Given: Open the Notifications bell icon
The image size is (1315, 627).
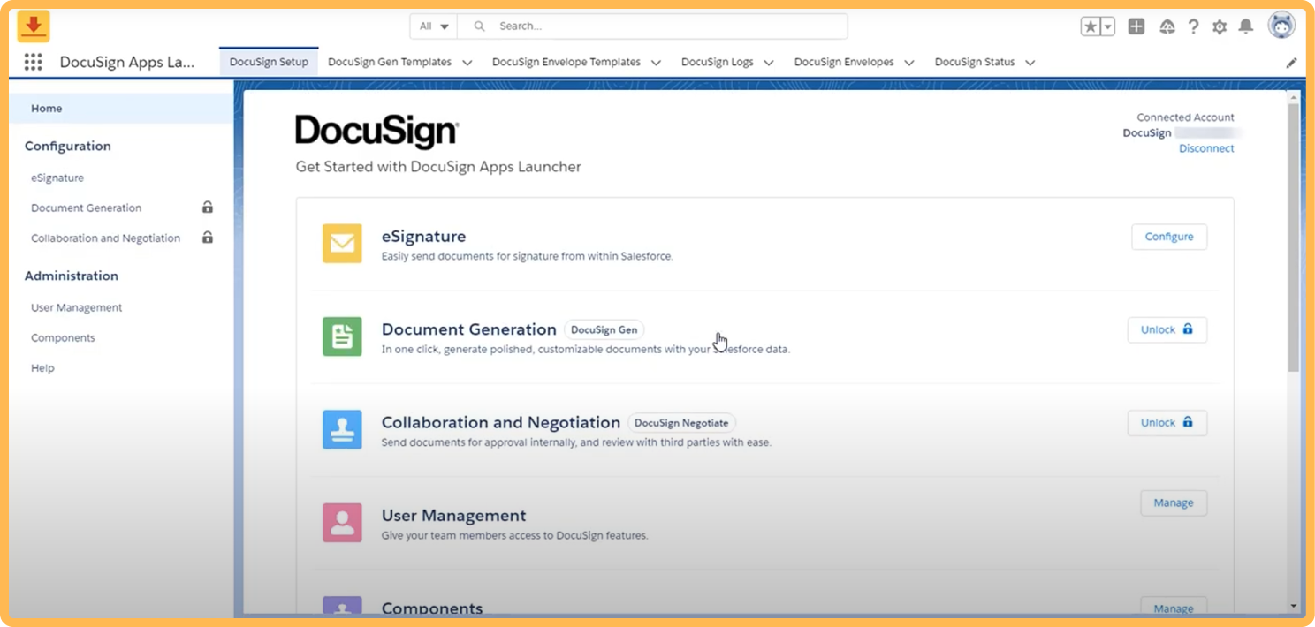Looking at the screenshot, I should 1246,26.
